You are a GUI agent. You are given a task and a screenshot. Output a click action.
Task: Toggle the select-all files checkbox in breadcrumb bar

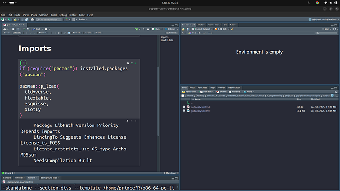183,95
